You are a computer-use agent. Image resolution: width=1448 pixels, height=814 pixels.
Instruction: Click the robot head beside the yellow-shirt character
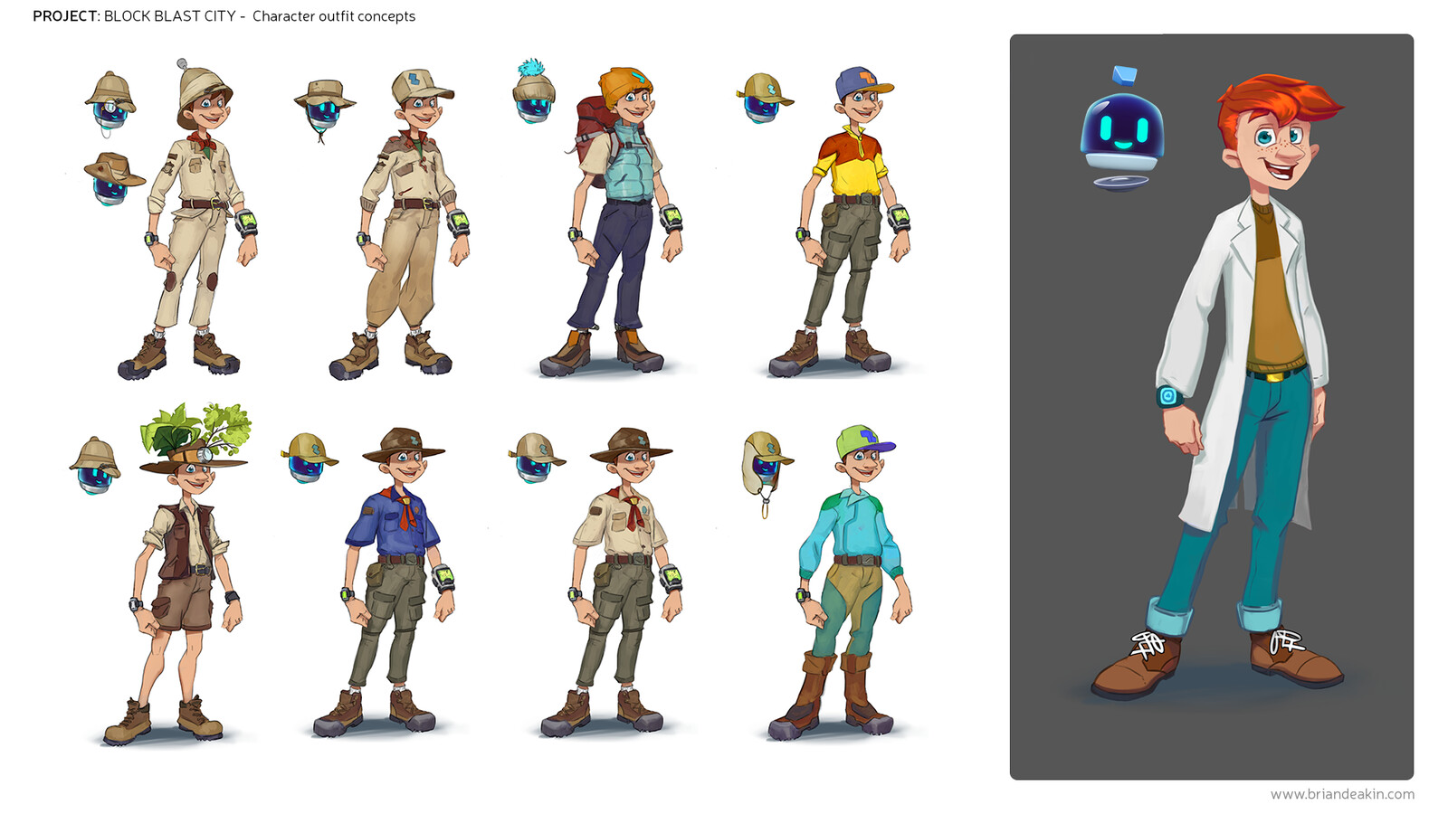(764, 98)
